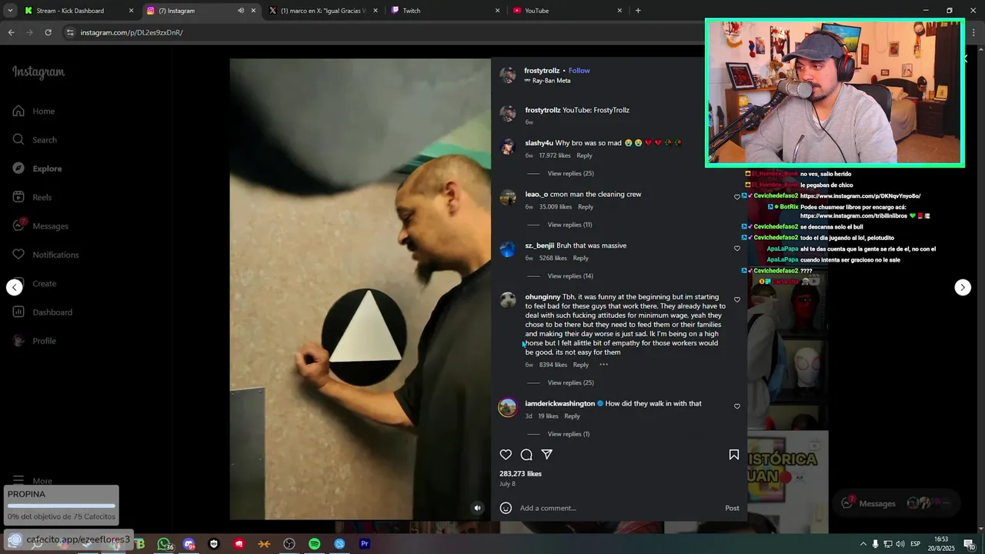Follow frostytrollz

click(579, 71)
